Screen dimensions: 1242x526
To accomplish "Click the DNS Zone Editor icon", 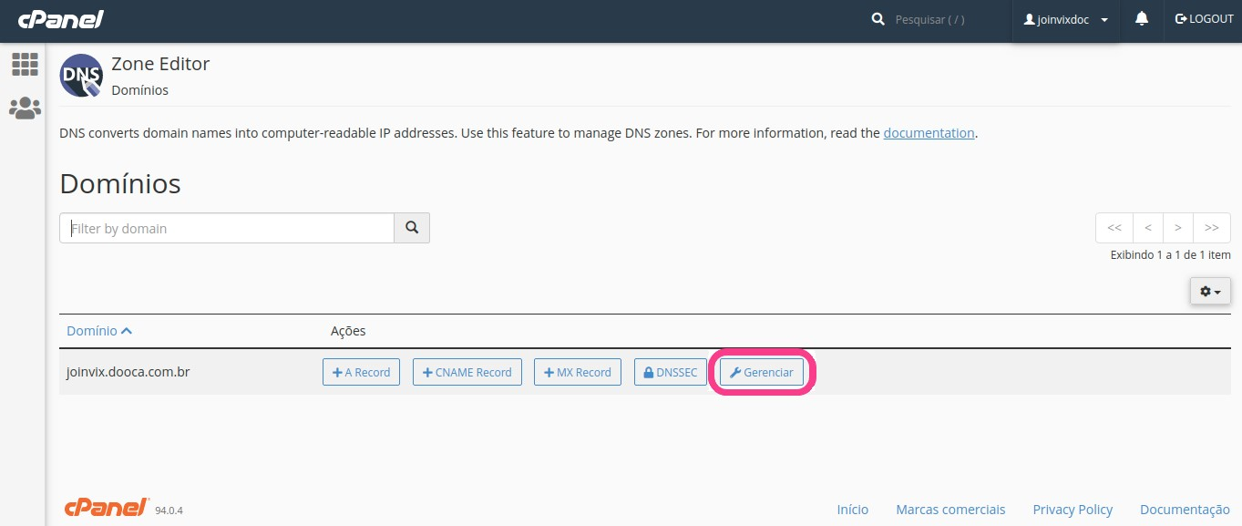I will coord(81,76).
